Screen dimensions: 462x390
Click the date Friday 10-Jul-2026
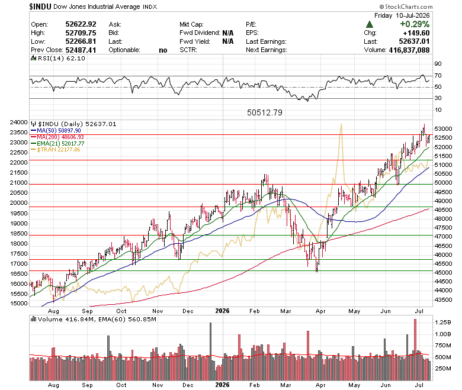(402, 15)
